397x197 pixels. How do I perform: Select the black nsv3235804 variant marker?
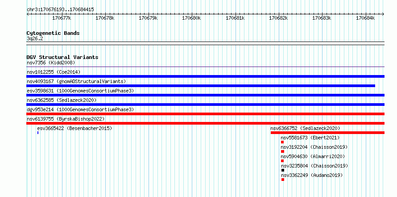tap(283, 170)
